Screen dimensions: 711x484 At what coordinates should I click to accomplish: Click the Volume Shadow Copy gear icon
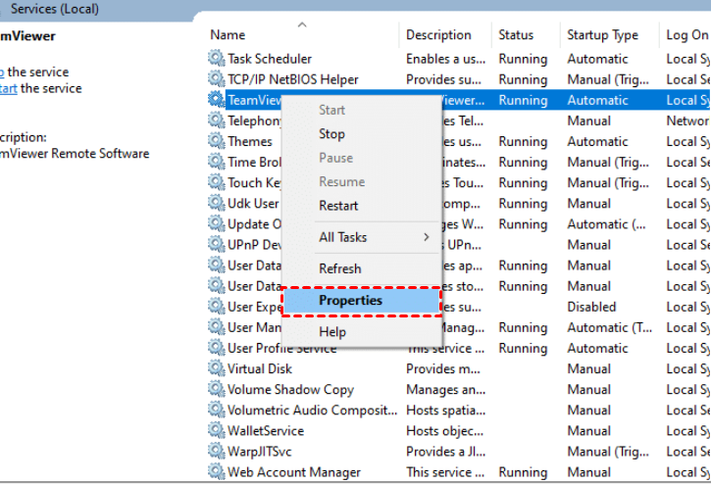[216, 389]
